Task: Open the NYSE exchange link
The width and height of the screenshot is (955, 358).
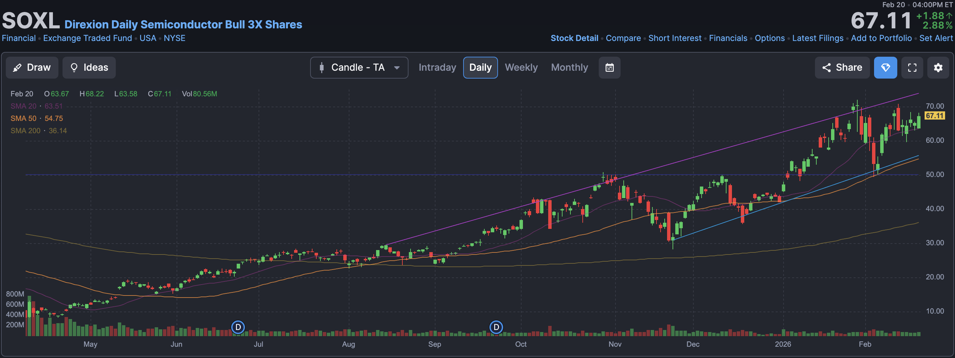Action: tap(175, 38)
